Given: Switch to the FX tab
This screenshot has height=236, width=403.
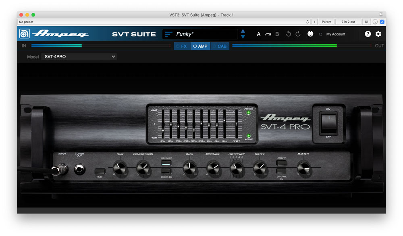Looking at the screenshot, I should 182,46.
